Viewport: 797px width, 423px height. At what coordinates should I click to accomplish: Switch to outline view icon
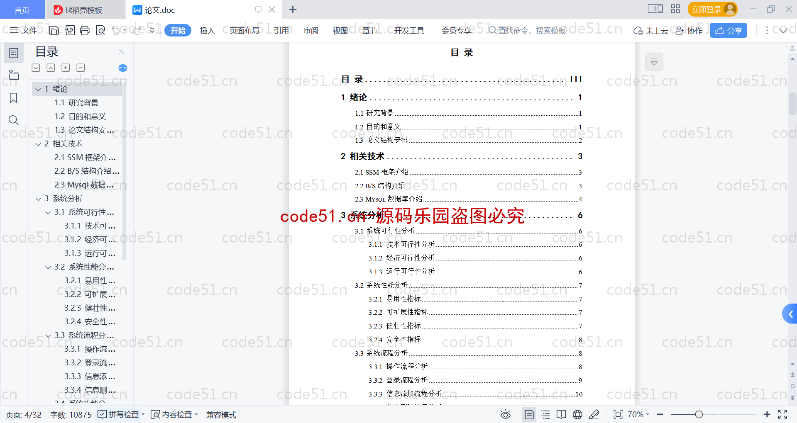click(x=545, y=414)
